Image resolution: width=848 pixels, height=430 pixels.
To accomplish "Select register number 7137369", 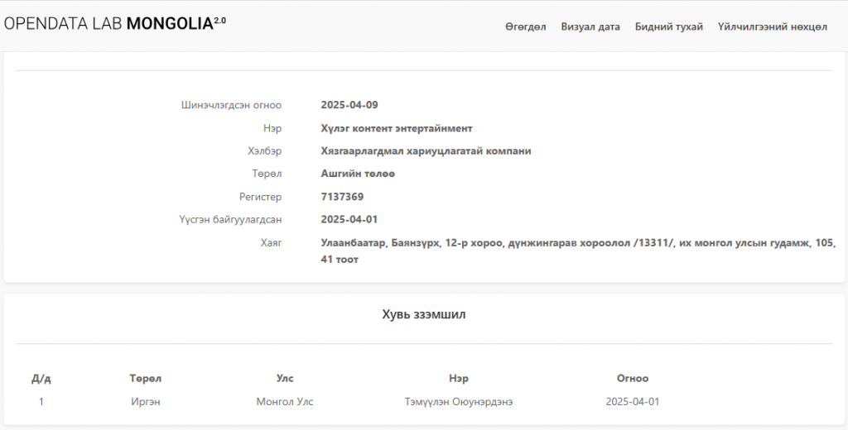I will tap(342, 197).
